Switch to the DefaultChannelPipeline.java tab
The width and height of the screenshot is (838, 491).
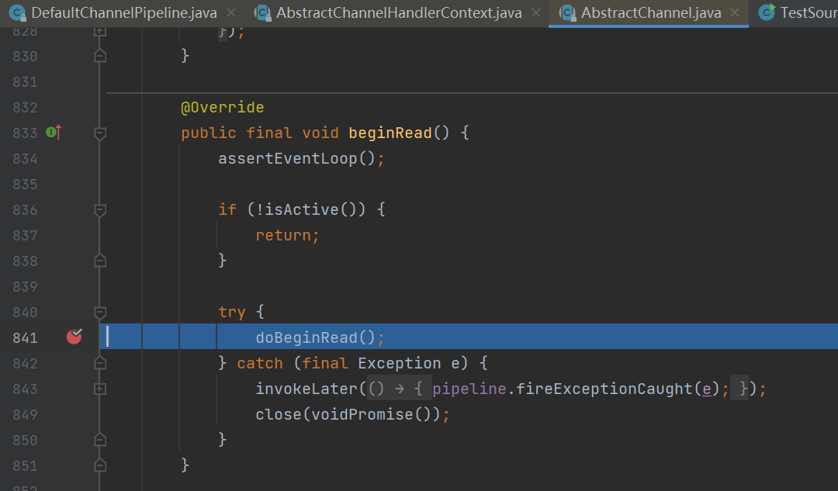[x=124, y=13]
